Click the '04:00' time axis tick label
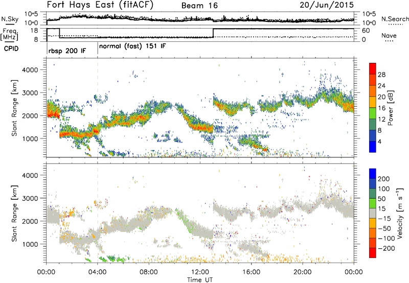The height and width of the screenshot is (283, 409). 98,272
